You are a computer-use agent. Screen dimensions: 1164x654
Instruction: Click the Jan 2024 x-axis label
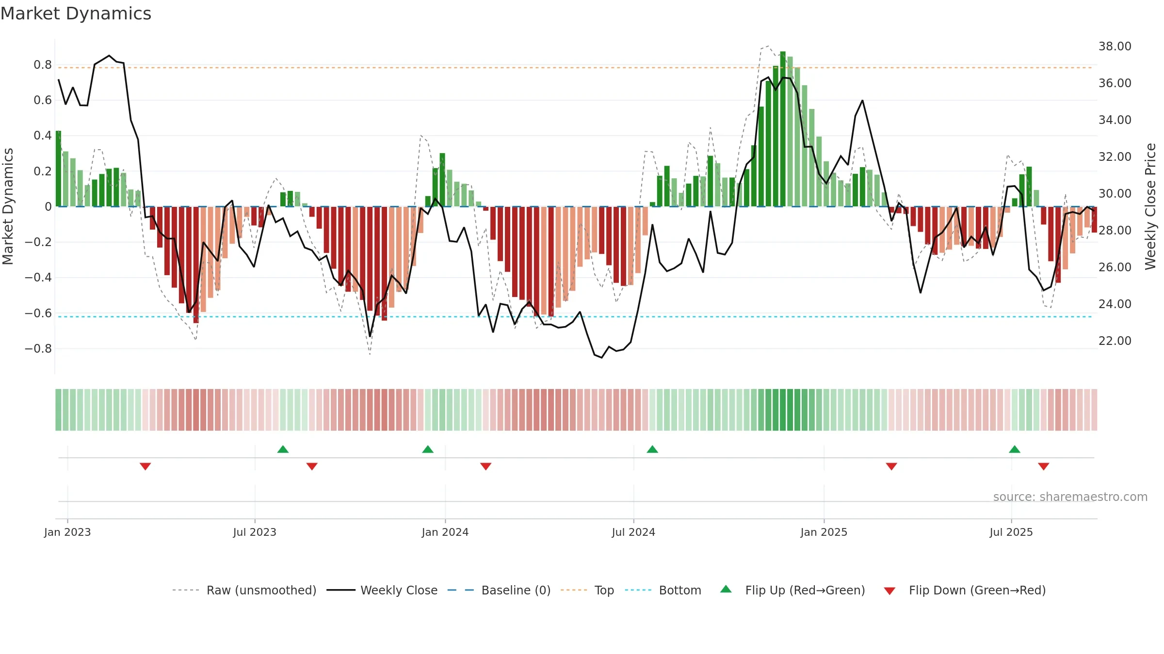(x=445, y=532)
